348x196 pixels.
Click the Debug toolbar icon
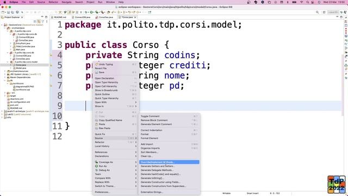(86, 12)
